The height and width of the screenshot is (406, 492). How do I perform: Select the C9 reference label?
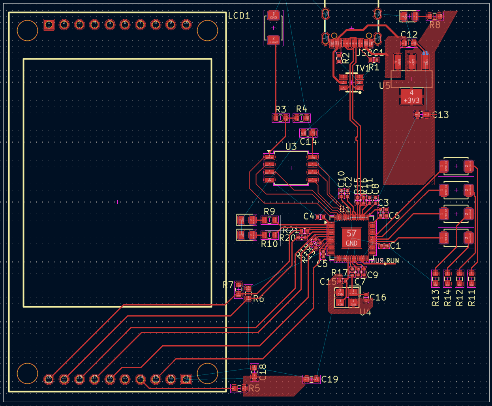(x=372, y=275)
